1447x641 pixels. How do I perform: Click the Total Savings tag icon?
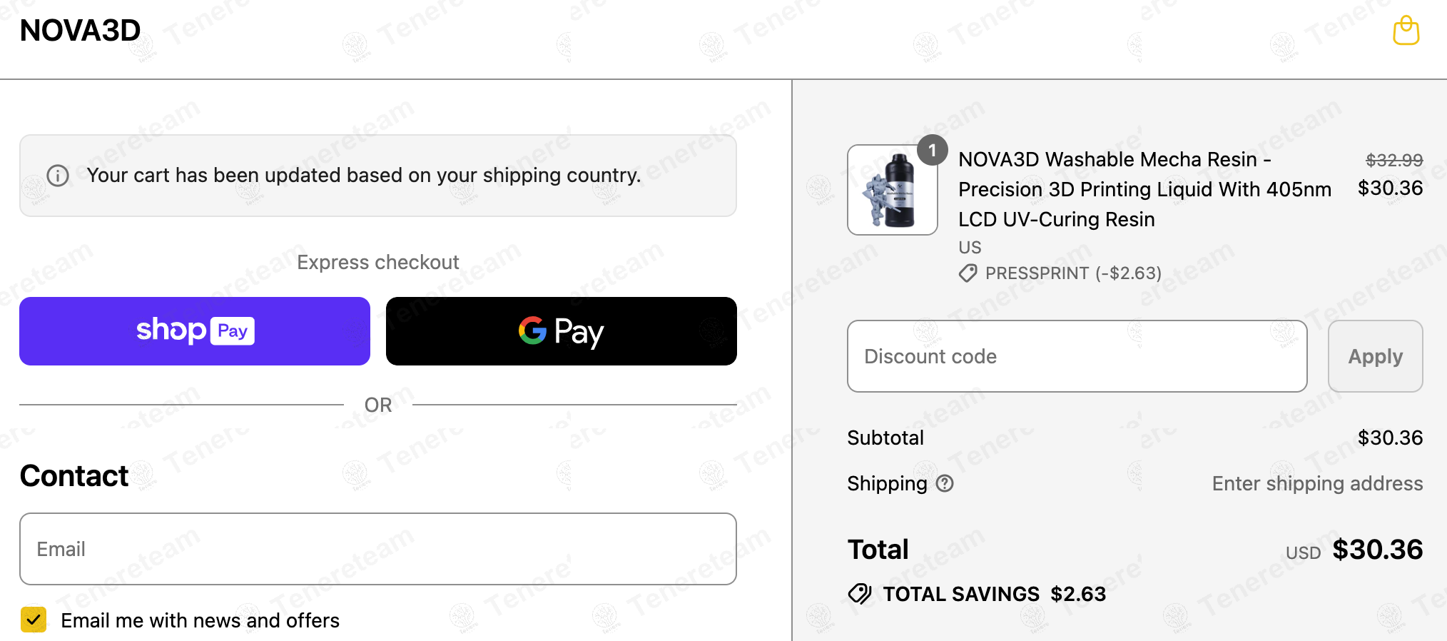click(860, 594)
